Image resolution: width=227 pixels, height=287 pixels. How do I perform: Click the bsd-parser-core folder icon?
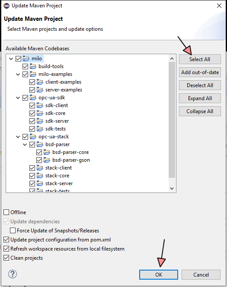[x=47, y=152]
